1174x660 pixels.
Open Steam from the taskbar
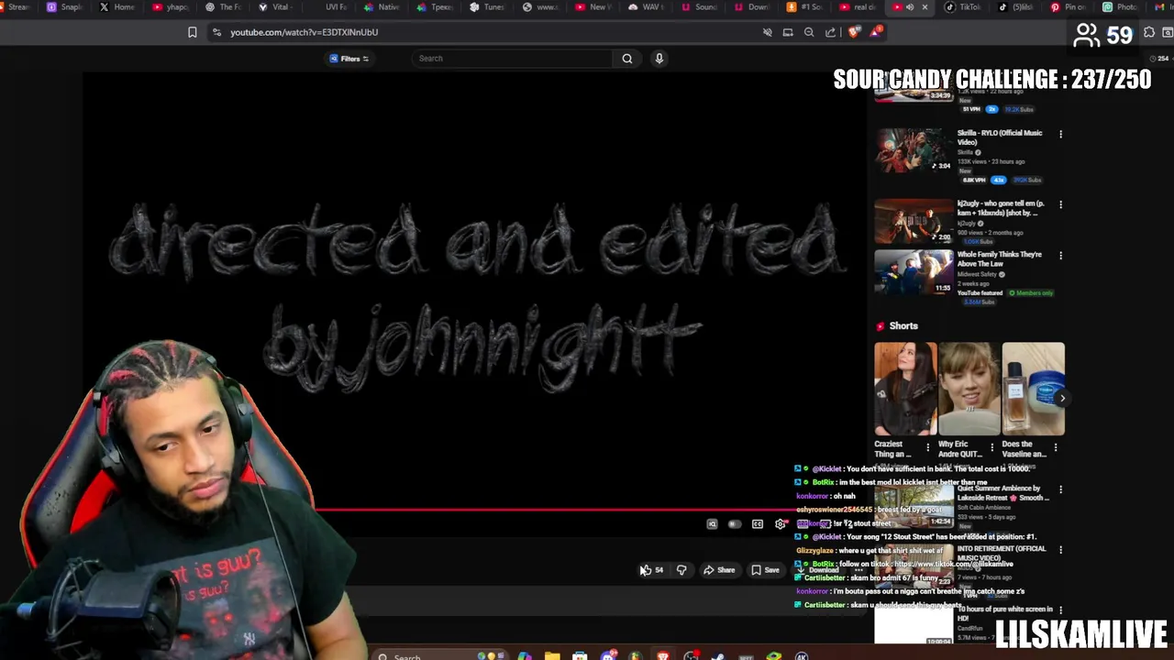tap(717, 656)
